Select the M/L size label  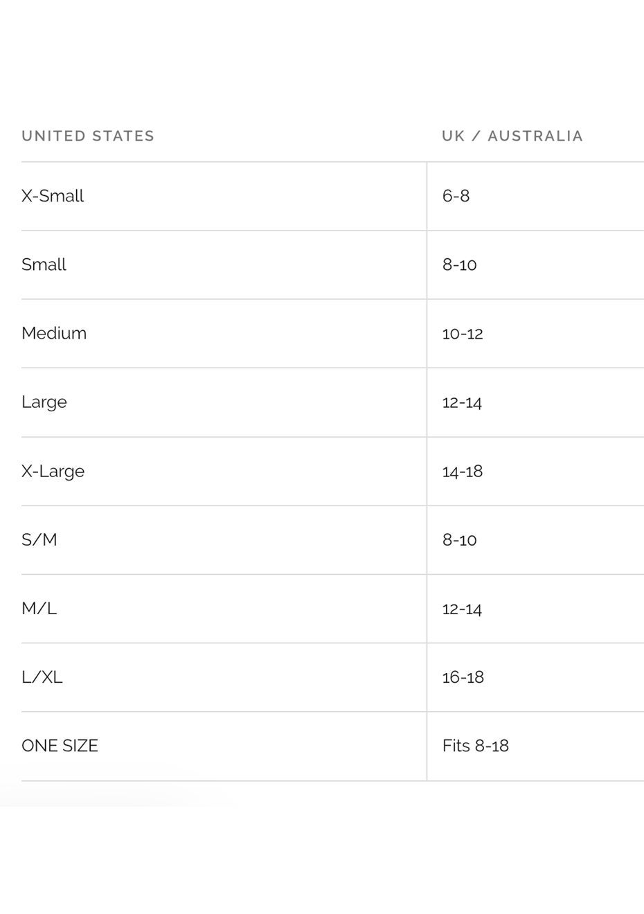pos(39,609)
